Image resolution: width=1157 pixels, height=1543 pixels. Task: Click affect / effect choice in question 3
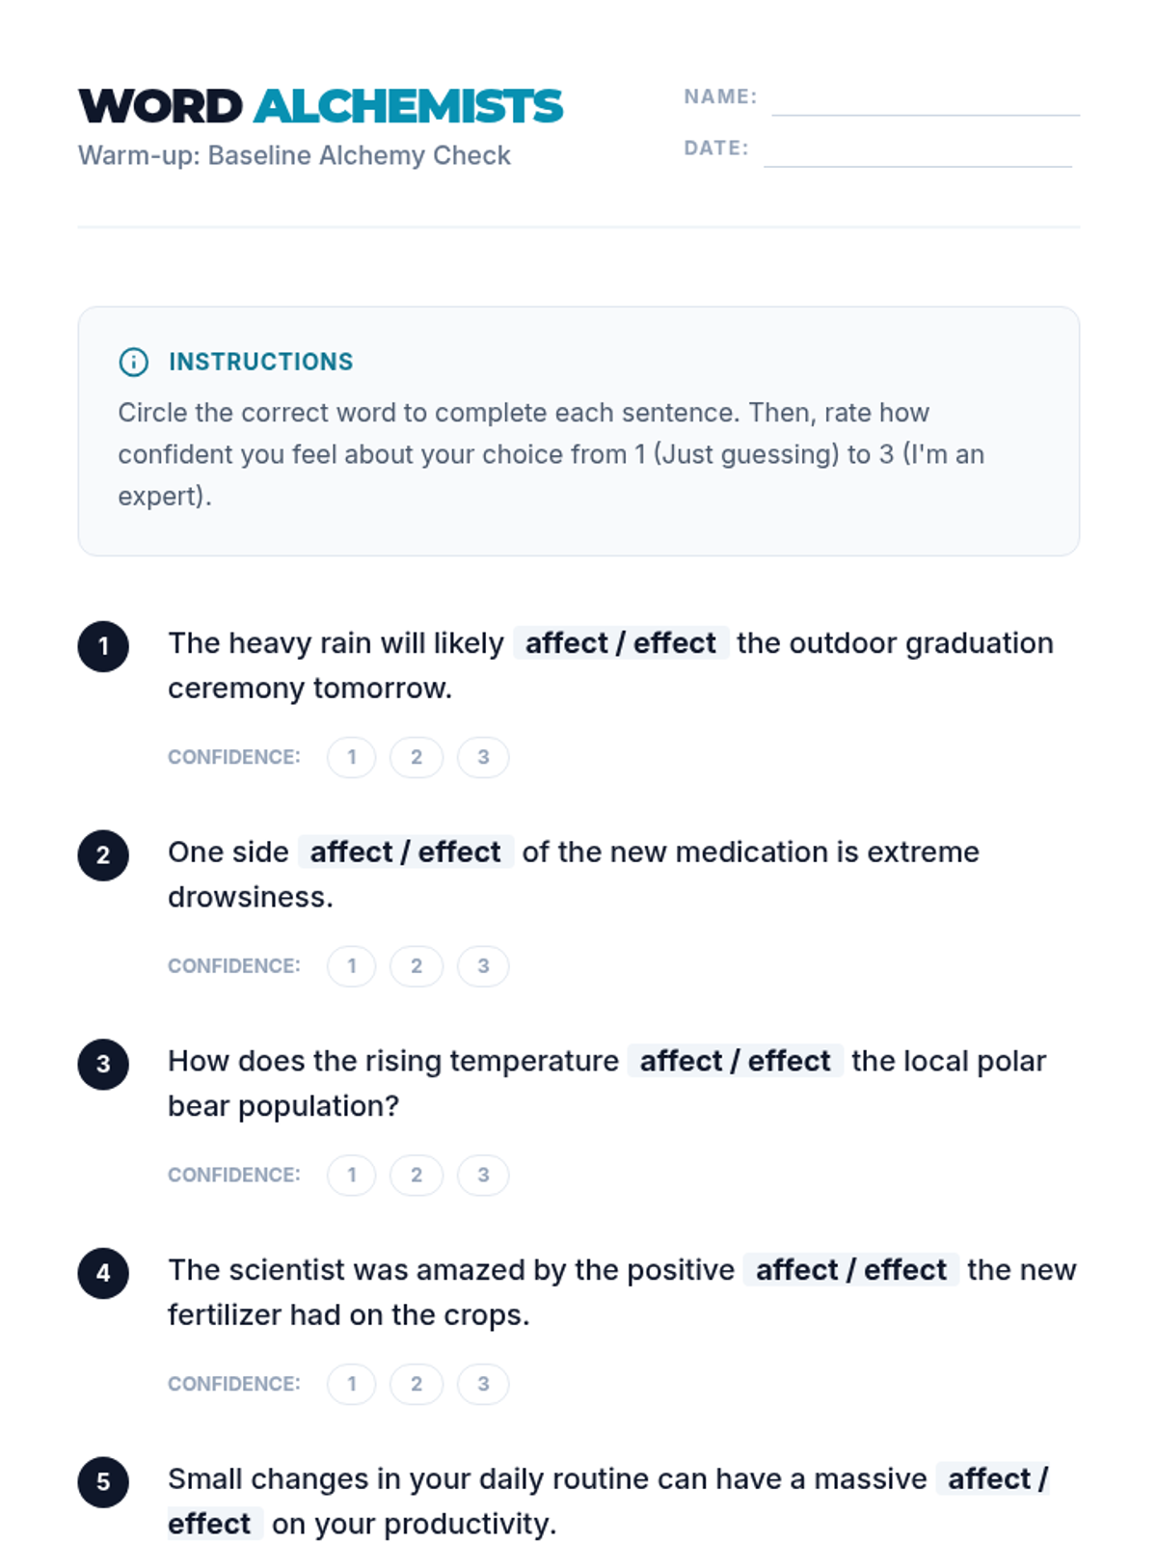pos(735,1061)
